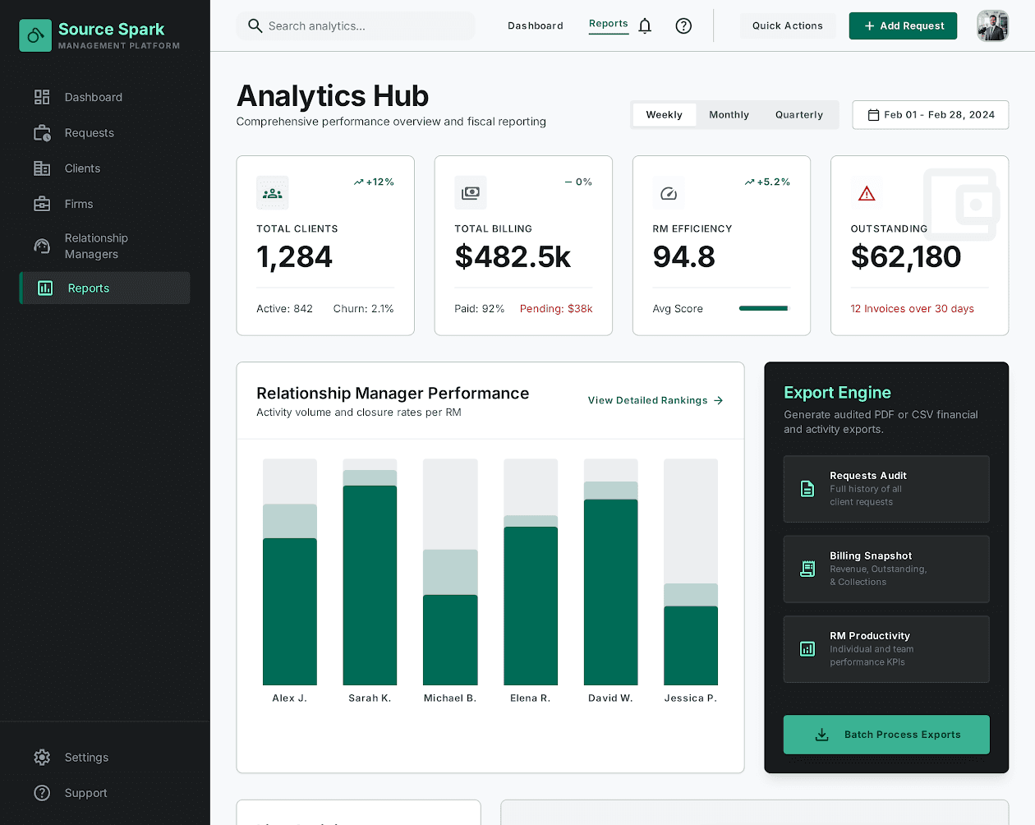1035x825 pixels.
Task: Open the Firms sidebar section
Action: click(x=104, y=204)
